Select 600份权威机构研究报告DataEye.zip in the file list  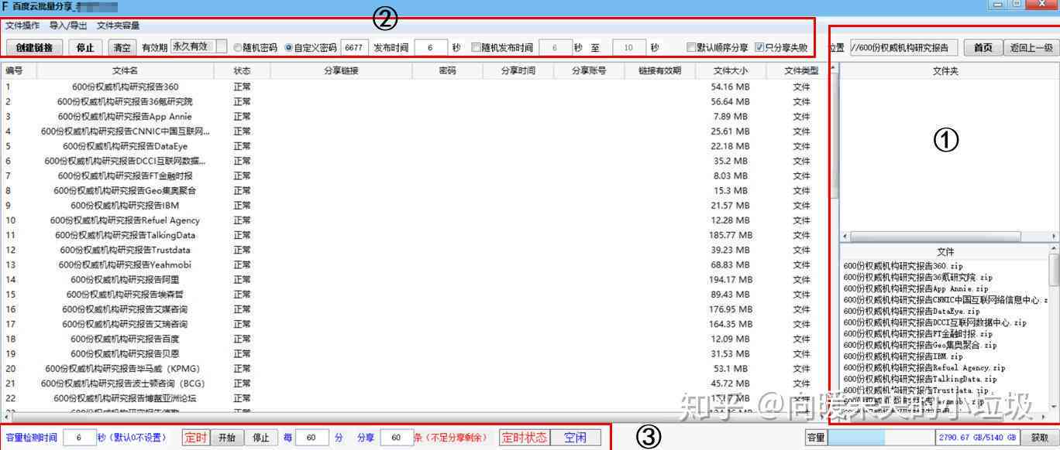(911, 311)
